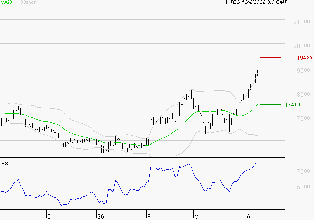
Task: Select the F month marker on time axis
Action: [x=149, y=216]
